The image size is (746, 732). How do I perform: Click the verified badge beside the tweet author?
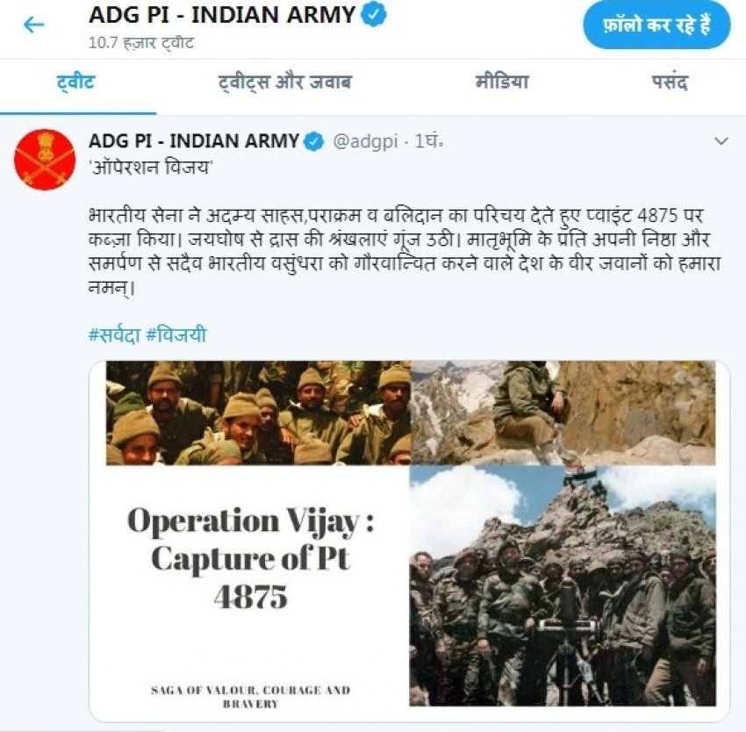[x=313, y=142]
